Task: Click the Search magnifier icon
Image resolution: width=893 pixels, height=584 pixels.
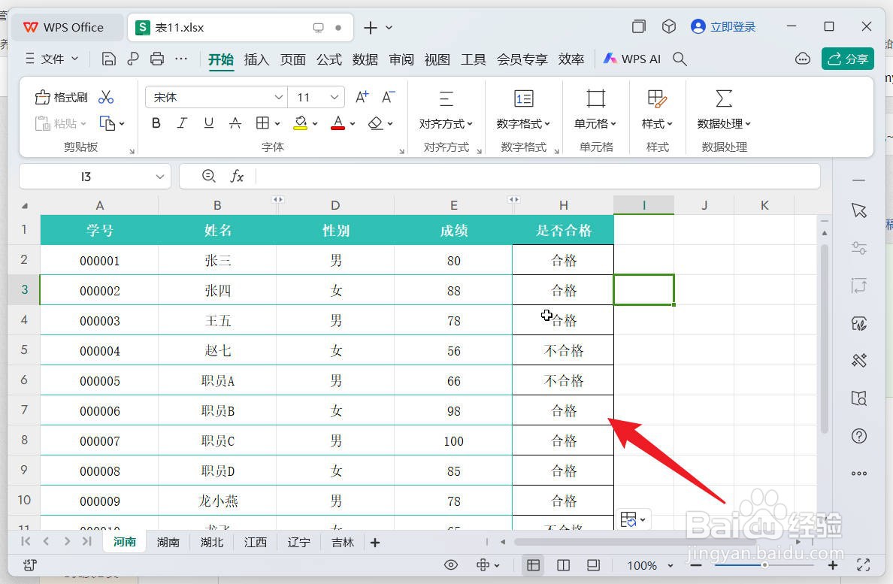Action: (679, 59)
